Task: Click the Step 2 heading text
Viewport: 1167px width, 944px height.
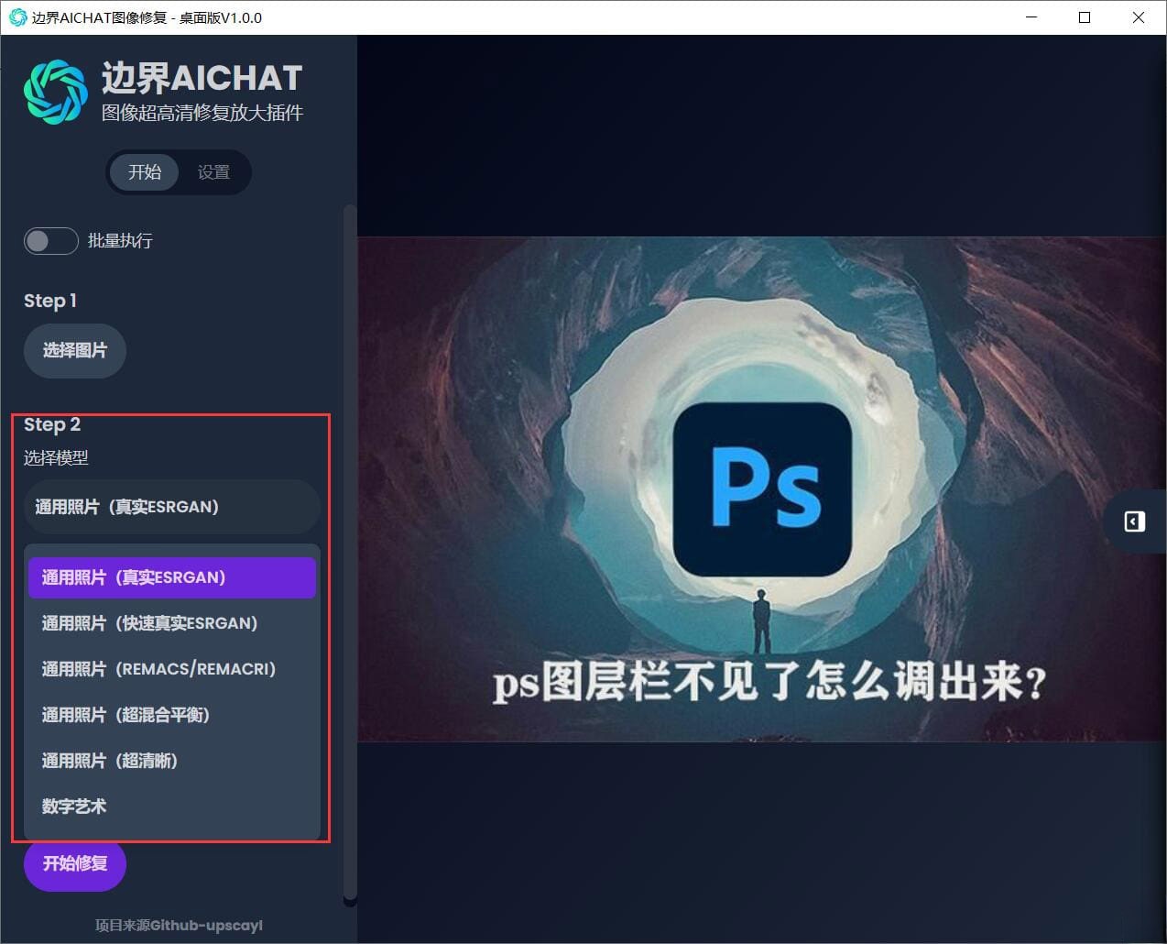Action: (x=52, y=424)
